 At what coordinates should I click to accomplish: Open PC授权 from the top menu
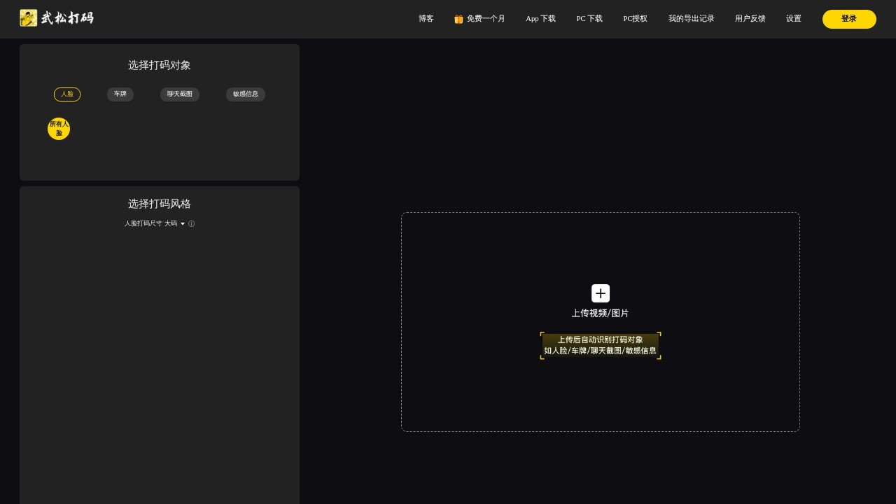[635, 19]
